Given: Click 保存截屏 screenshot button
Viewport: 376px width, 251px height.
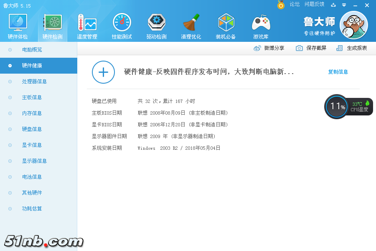Looking at the screenshot, I should (x=311, y=48).
